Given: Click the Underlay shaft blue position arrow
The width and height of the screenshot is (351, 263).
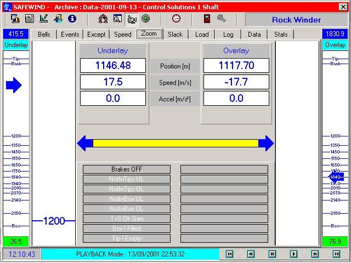Looking at the screenshot, I should 14,85.
